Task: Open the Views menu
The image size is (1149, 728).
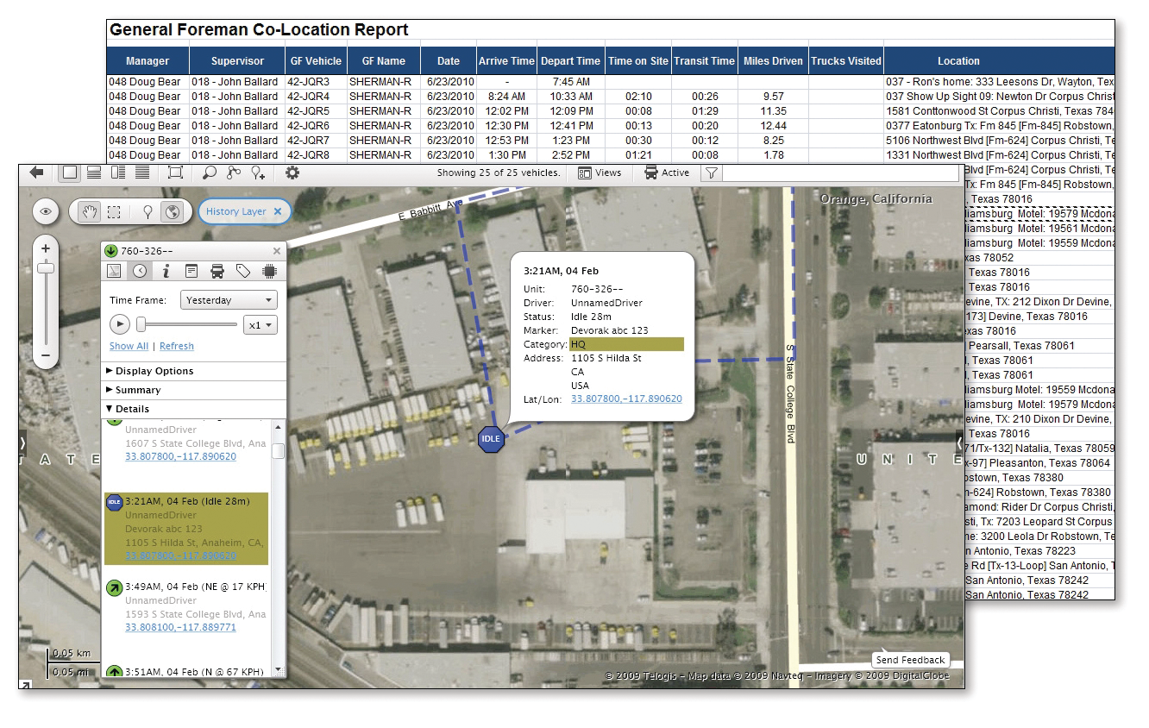Action: point(600,173)
